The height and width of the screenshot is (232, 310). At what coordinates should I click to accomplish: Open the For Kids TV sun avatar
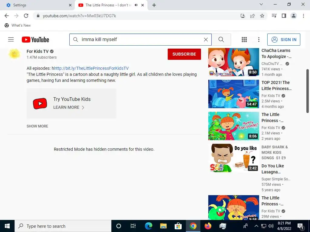tap(14, 54)
